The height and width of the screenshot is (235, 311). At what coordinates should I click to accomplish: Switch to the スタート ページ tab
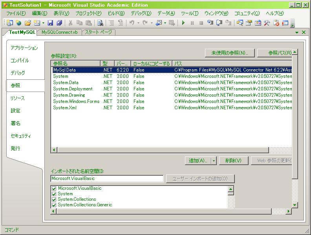point(99,32)
